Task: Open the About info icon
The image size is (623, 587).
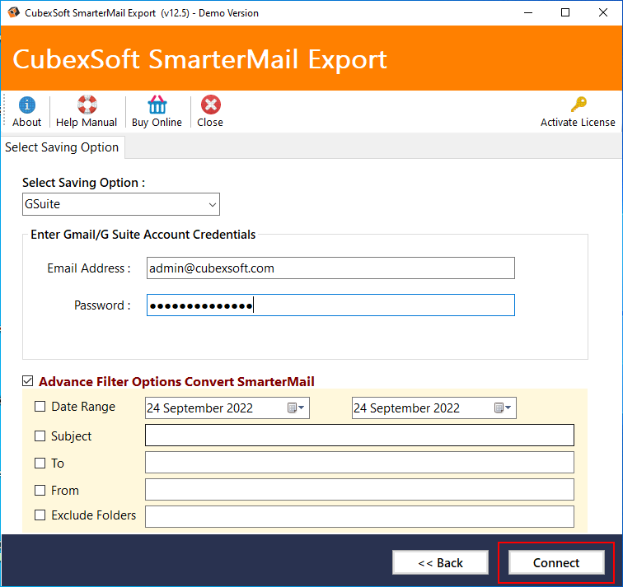Action: (x=26, y=105)
